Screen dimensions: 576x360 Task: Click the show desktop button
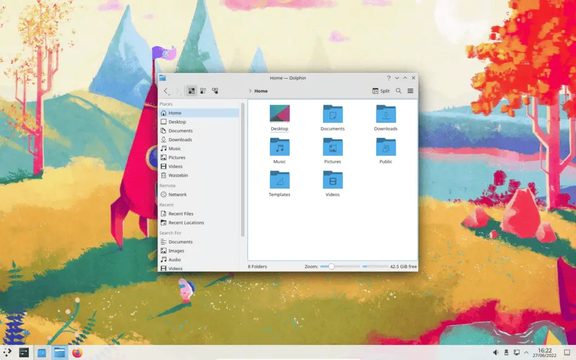tap(567, 353)
